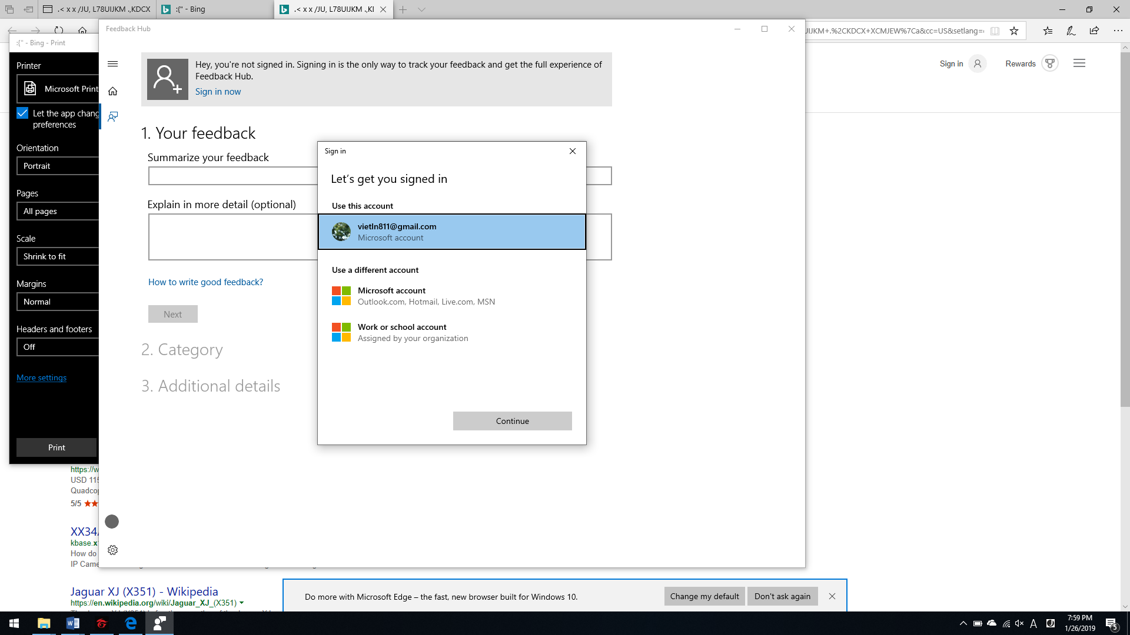Select the vietln811@gmail.com account
This screenshot has height=635, width=1130.
[x=451, y=232]
